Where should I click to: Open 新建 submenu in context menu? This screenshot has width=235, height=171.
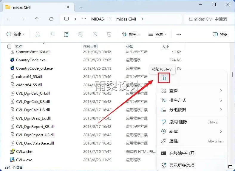pyautogui.click(x=192, y=131)
